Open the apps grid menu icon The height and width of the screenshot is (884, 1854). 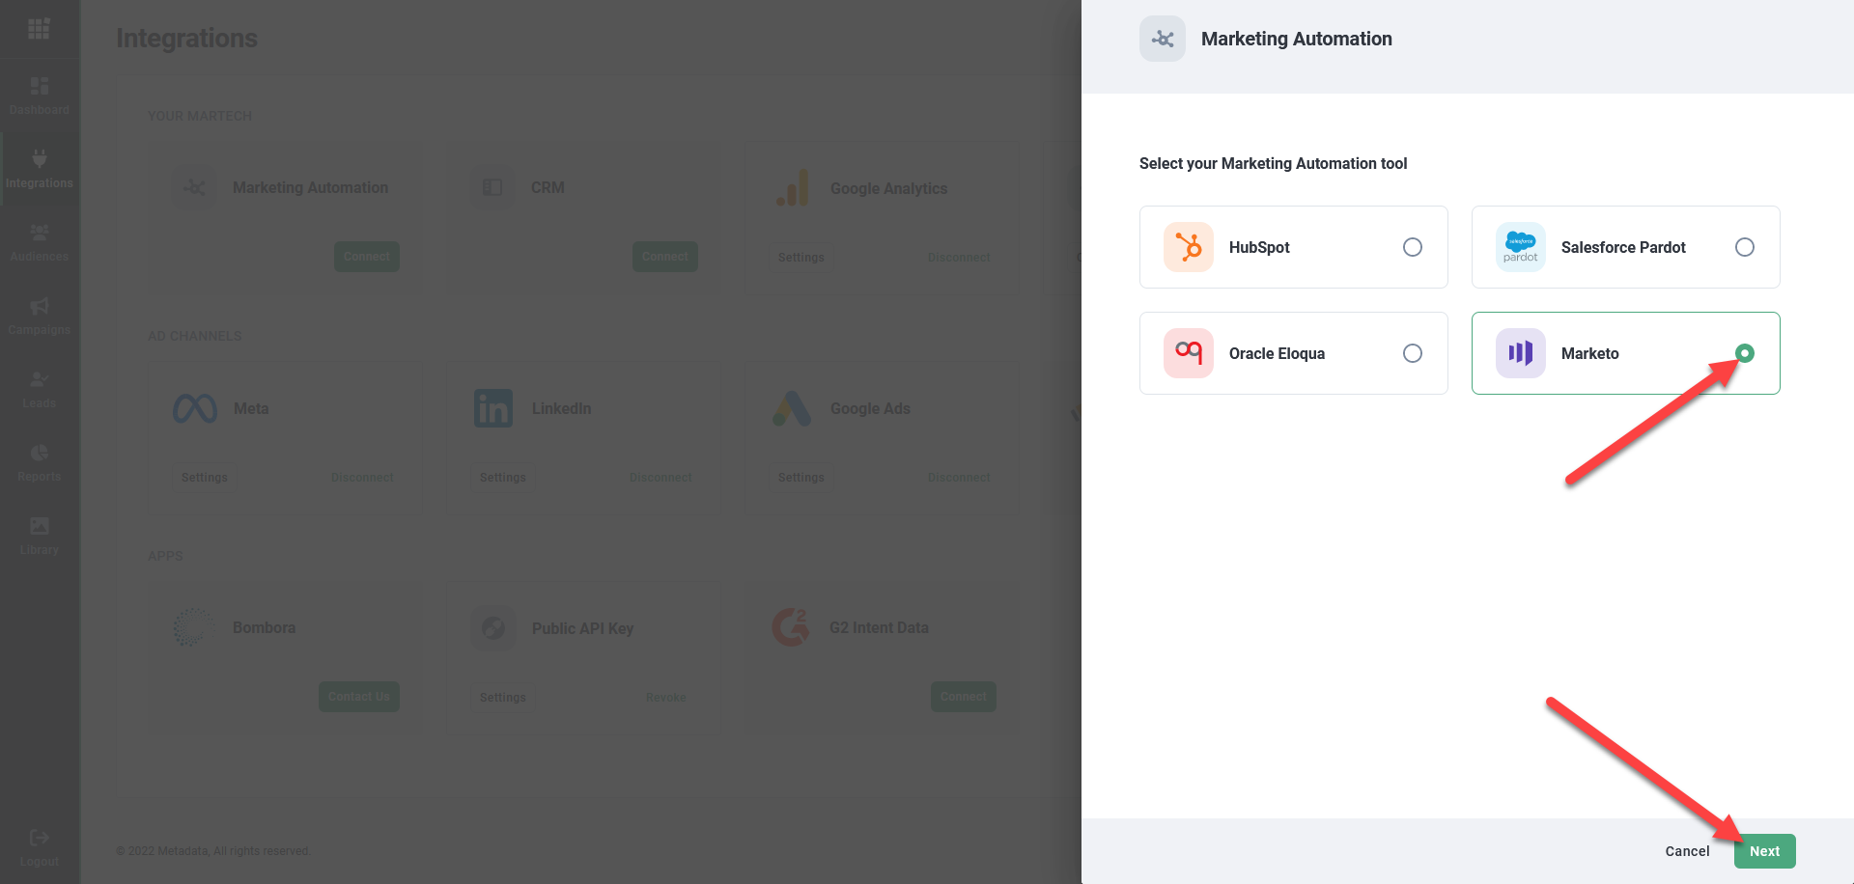tap(40, 29)
